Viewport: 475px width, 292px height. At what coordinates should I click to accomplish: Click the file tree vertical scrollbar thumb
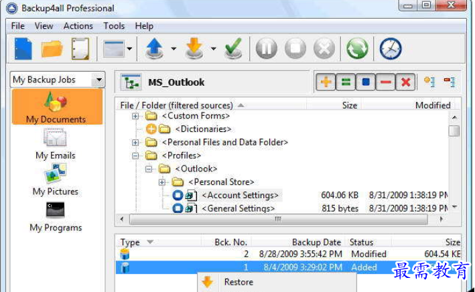[454, 131]
